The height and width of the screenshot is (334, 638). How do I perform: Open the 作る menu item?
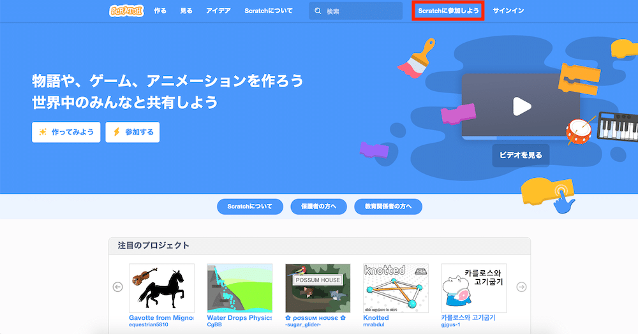160,11
